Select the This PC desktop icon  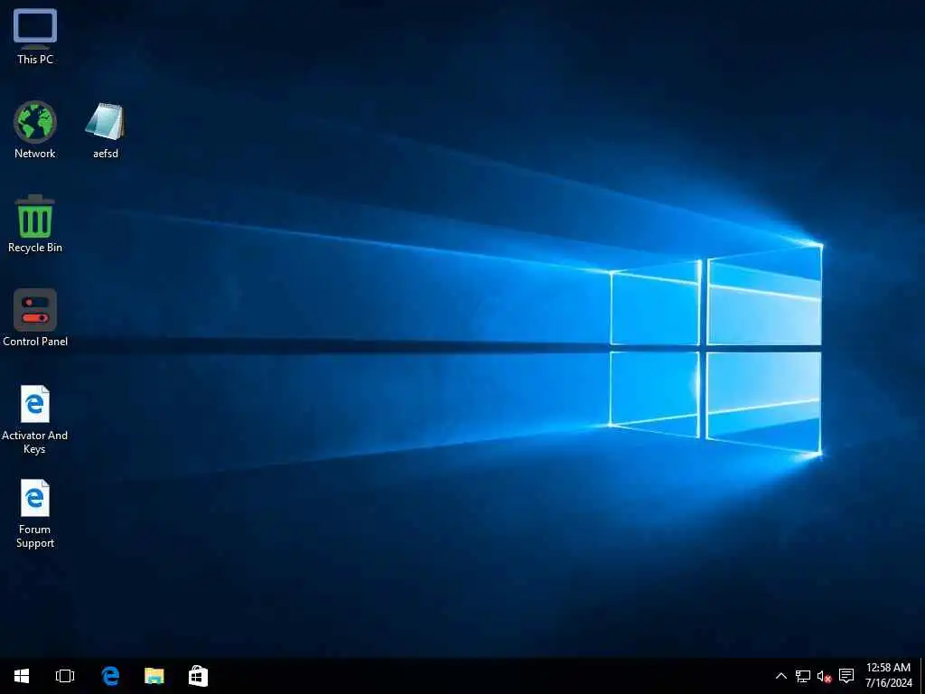pos(35,30)
